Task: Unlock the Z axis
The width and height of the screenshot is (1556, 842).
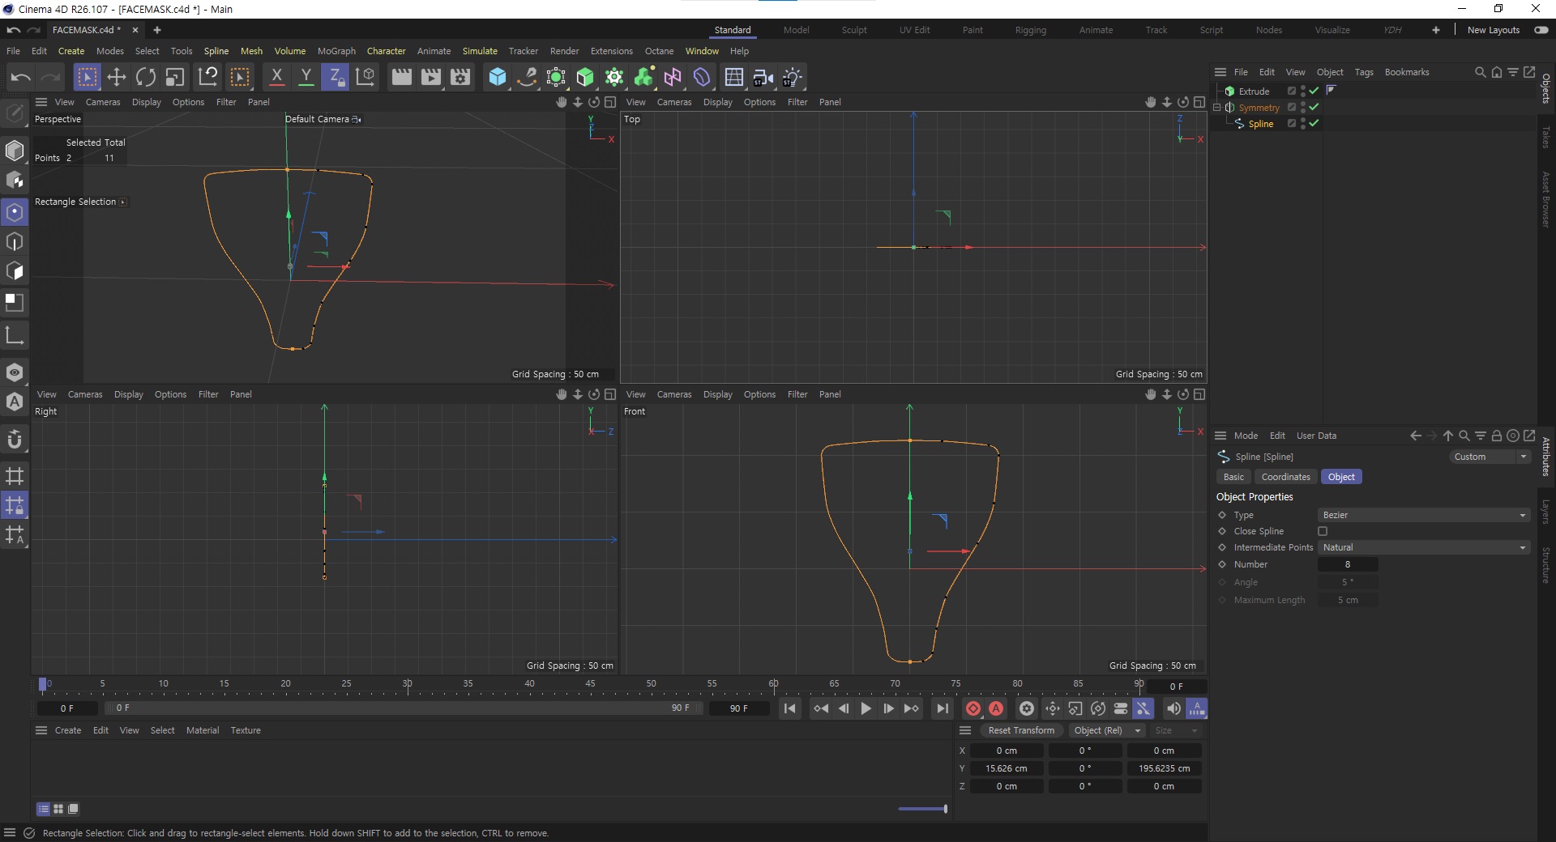Action: tap(334, 77)
